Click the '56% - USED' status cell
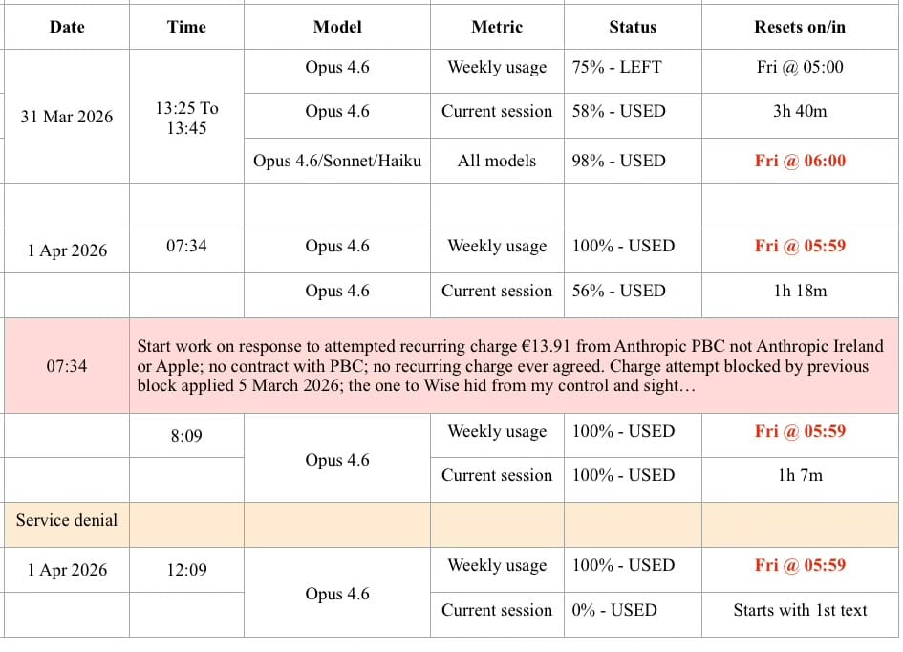Image resolution: width=903 pixels, height=652 pixels. tap(619, 291)
